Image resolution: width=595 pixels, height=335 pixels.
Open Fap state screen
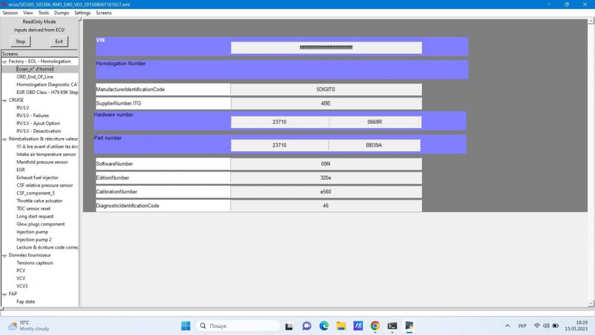[26, 302]
